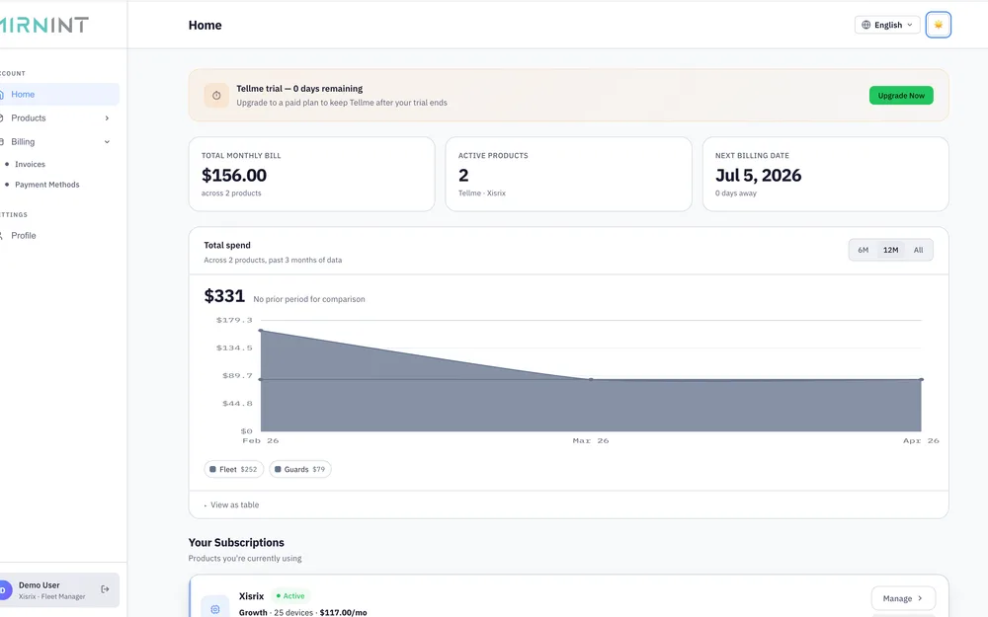Click the Total Monthly Bill $156.00 card

click(312, 175)
